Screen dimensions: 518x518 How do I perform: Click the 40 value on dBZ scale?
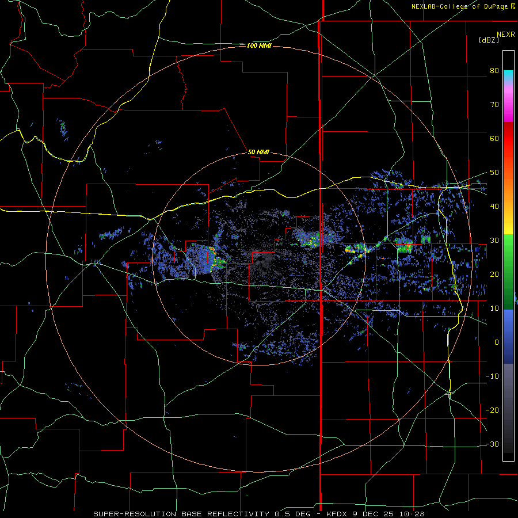point(494,207)
